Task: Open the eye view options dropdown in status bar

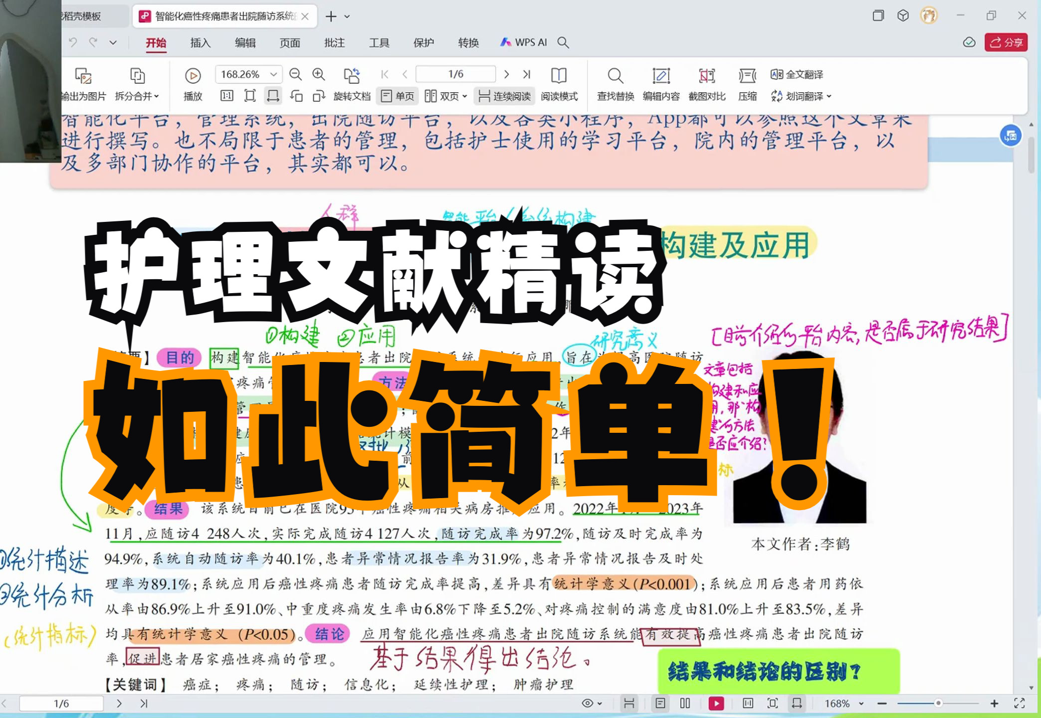Action: point(592,704)
